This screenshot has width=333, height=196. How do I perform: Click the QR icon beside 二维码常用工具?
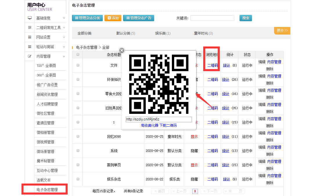tap(30, 28)
